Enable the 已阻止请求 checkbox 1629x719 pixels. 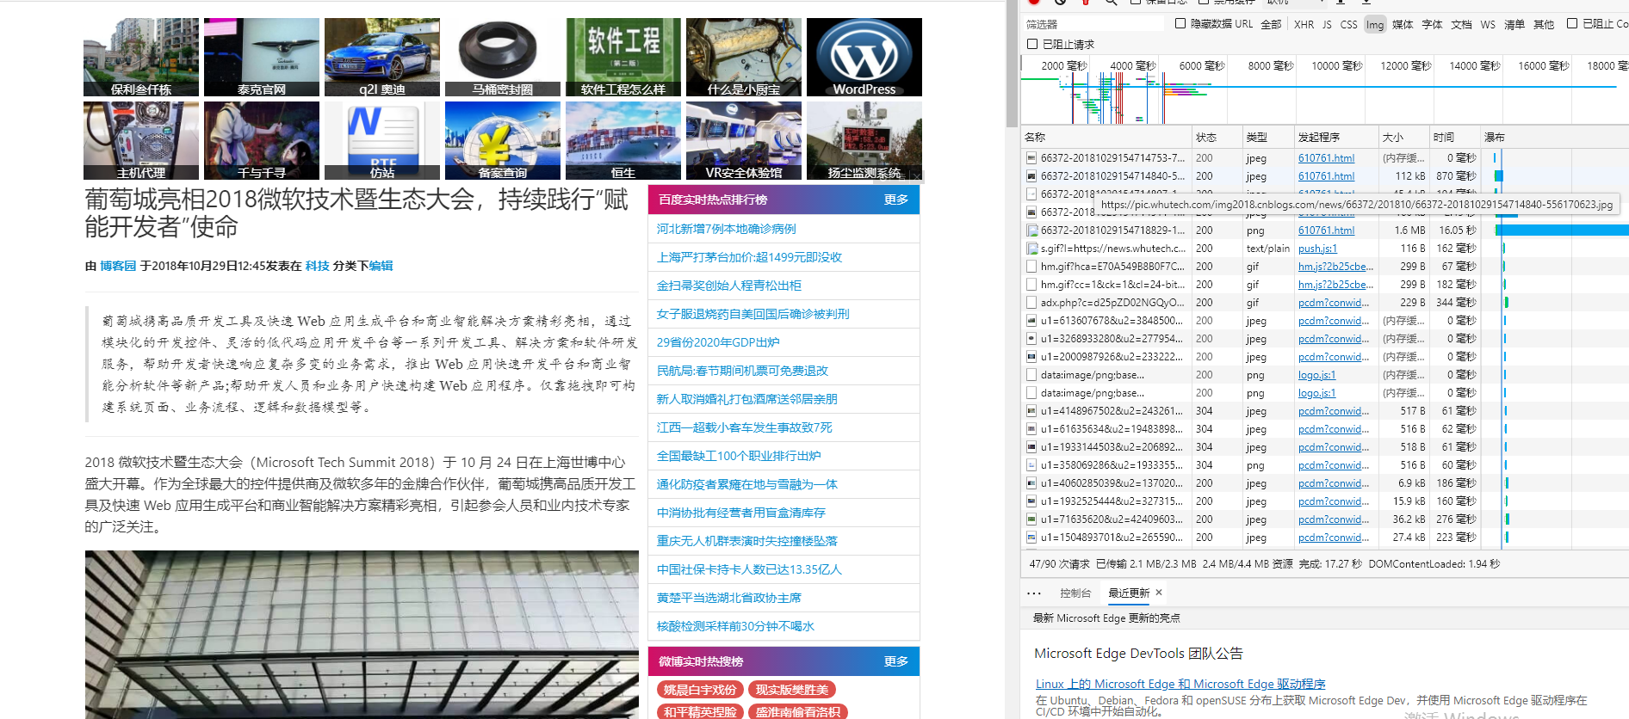[x=1032, y=44]
